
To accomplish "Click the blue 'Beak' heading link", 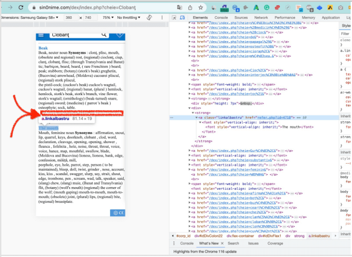I will pyautogui.click(x=43, y=48).
